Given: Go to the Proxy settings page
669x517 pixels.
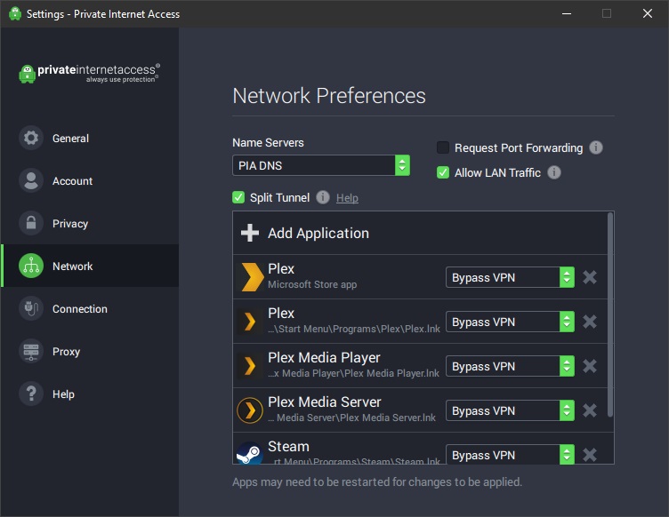Looking at the screenshot, I should 66,352.
